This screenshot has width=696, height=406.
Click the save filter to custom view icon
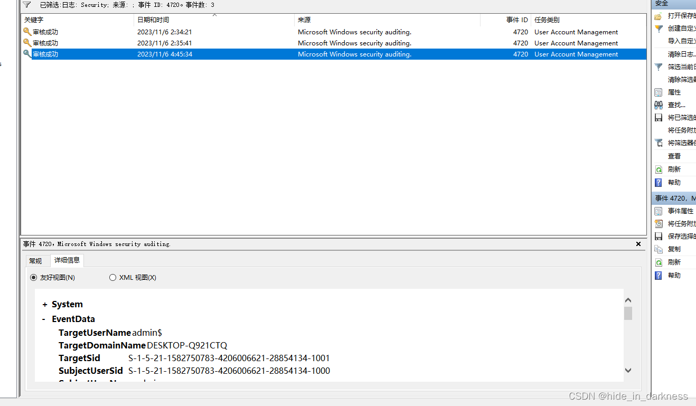coord(658,143)
